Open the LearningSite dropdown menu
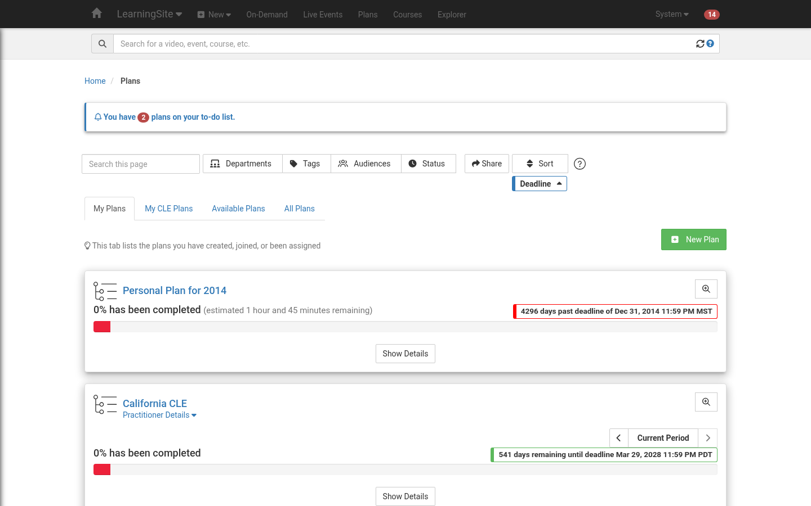This screenshot has height=506, width=811. [x=149, y=14]
